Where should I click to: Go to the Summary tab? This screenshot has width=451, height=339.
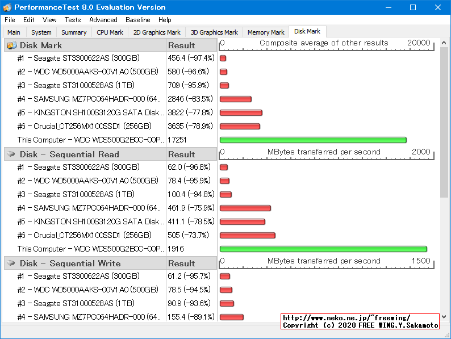pos(74,33)
